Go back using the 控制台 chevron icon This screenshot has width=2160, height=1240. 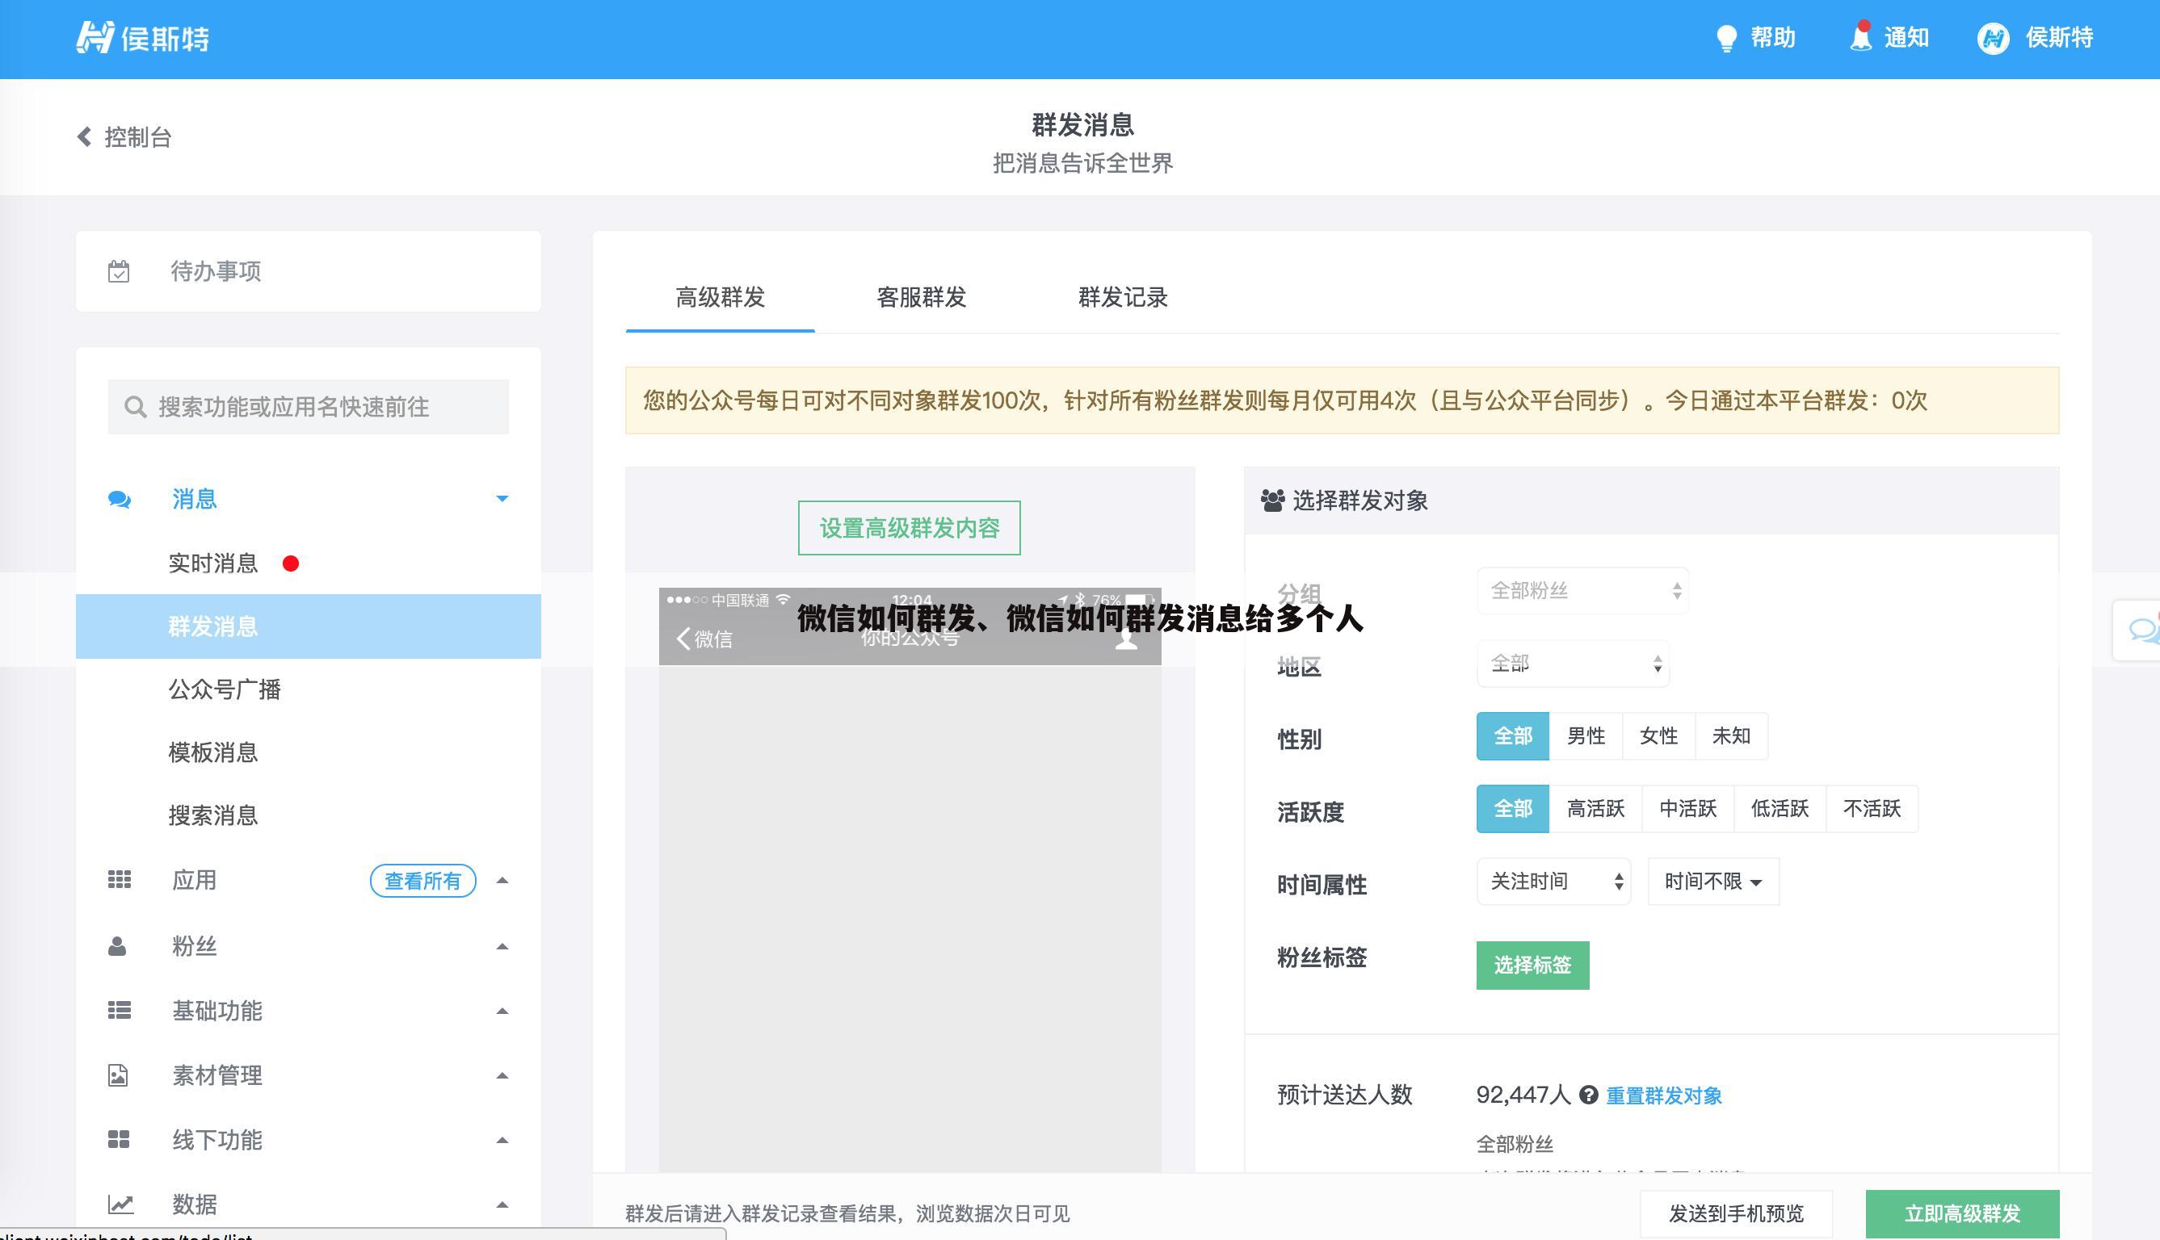[x=83, y=136]
